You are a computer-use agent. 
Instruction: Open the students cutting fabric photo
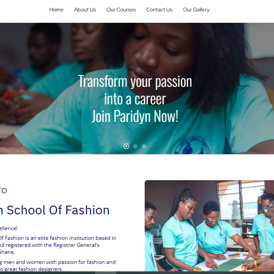tap(210, 226)
